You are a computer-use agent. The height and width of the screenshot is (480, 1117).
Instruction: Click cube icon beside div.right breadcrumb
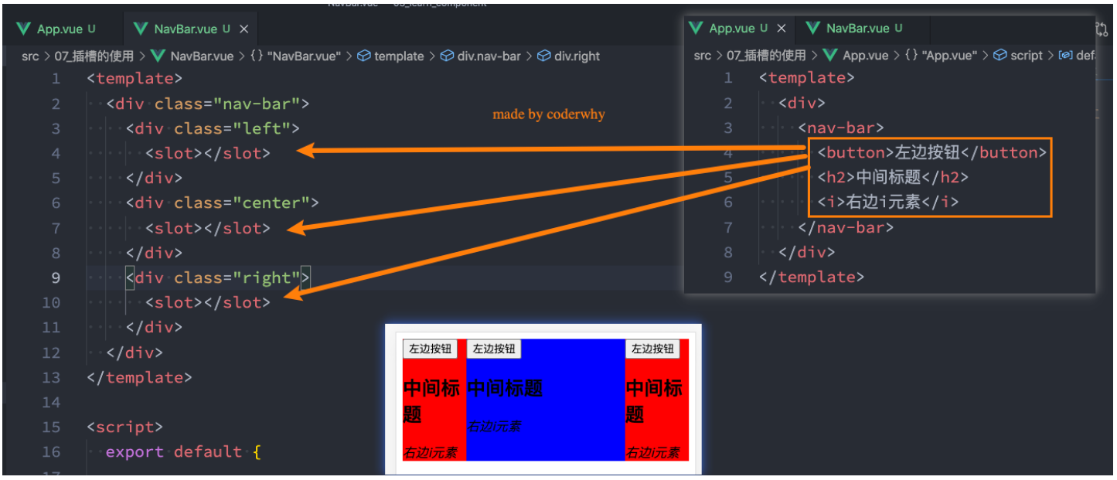pos(543,56)
